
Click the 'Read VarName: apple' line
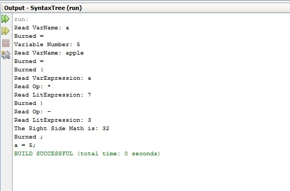(x=49, y=53)
